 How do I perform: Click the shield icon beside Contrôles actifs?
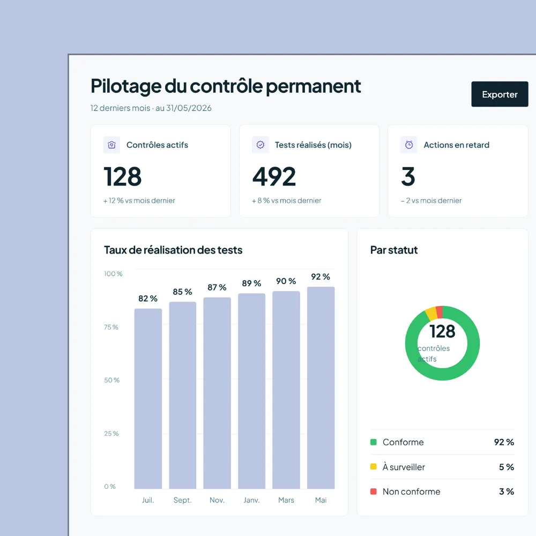[x=111, y=145]
